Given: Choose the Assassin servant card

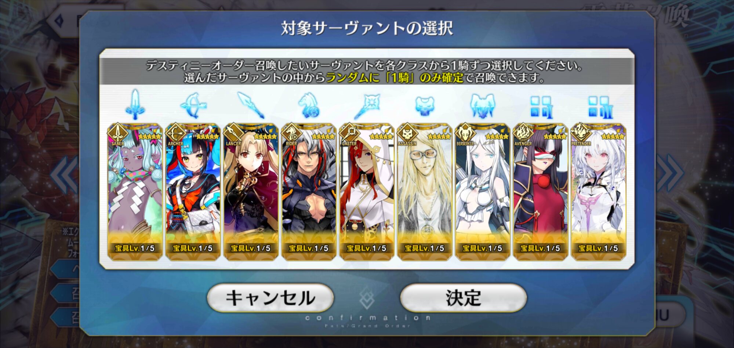Looking at the screenshot, I should tap(425, 192).
